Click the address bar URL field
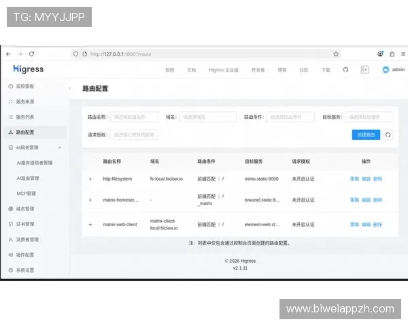The image size is (408, 326). click(205, 54)
